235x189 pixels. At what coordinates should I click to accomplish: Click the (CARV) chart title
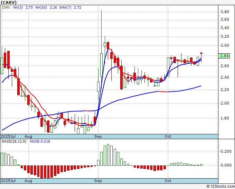[9, 2]
